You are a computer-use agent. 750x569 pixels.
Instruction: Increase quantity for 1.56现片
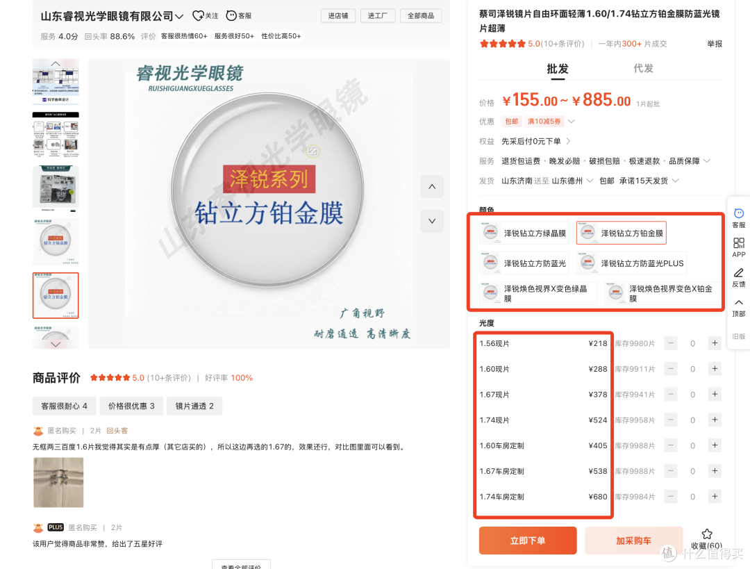(x=715, y=343)
